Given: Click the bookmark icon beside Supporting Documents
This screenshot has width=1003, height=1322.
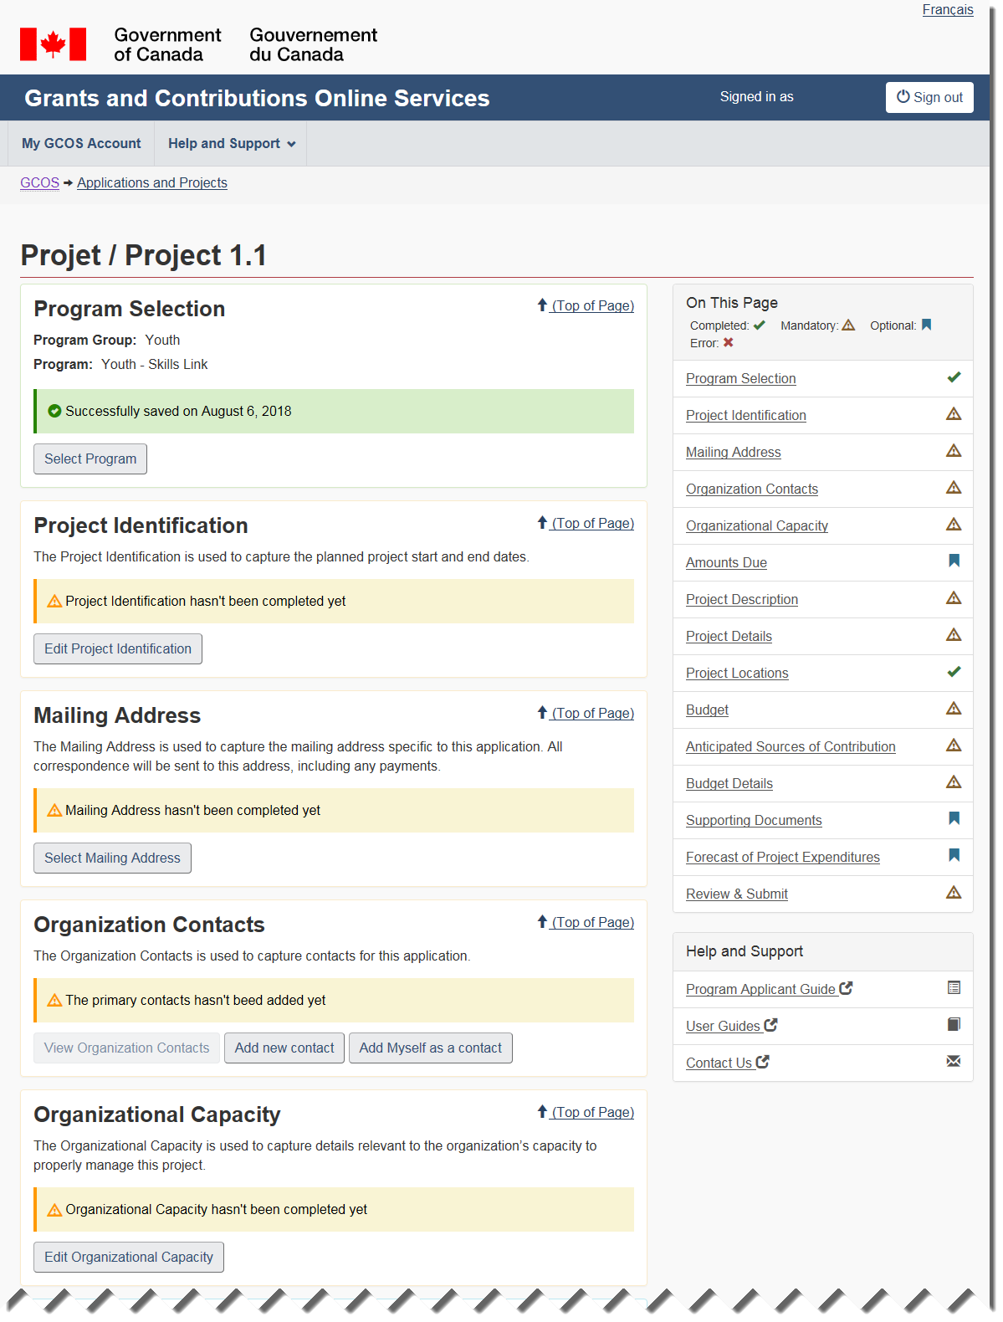Looking at the screenshot, I should (x=954, y=819).
